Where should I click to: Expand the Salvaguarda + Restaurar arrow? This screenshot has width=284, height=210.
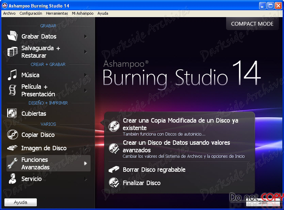pos(86,52)
